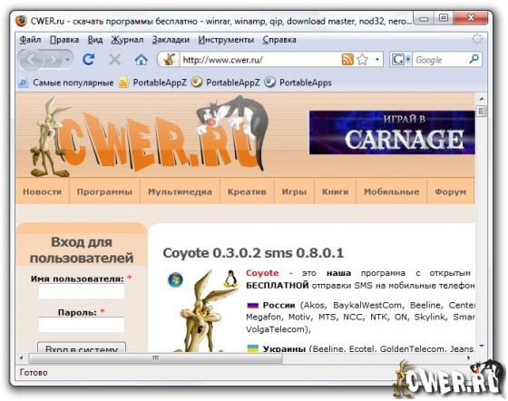This screenshot has height=401, width=508.
Task: Open the second PortableAppZ bookmark
Action: click(226, 83)
